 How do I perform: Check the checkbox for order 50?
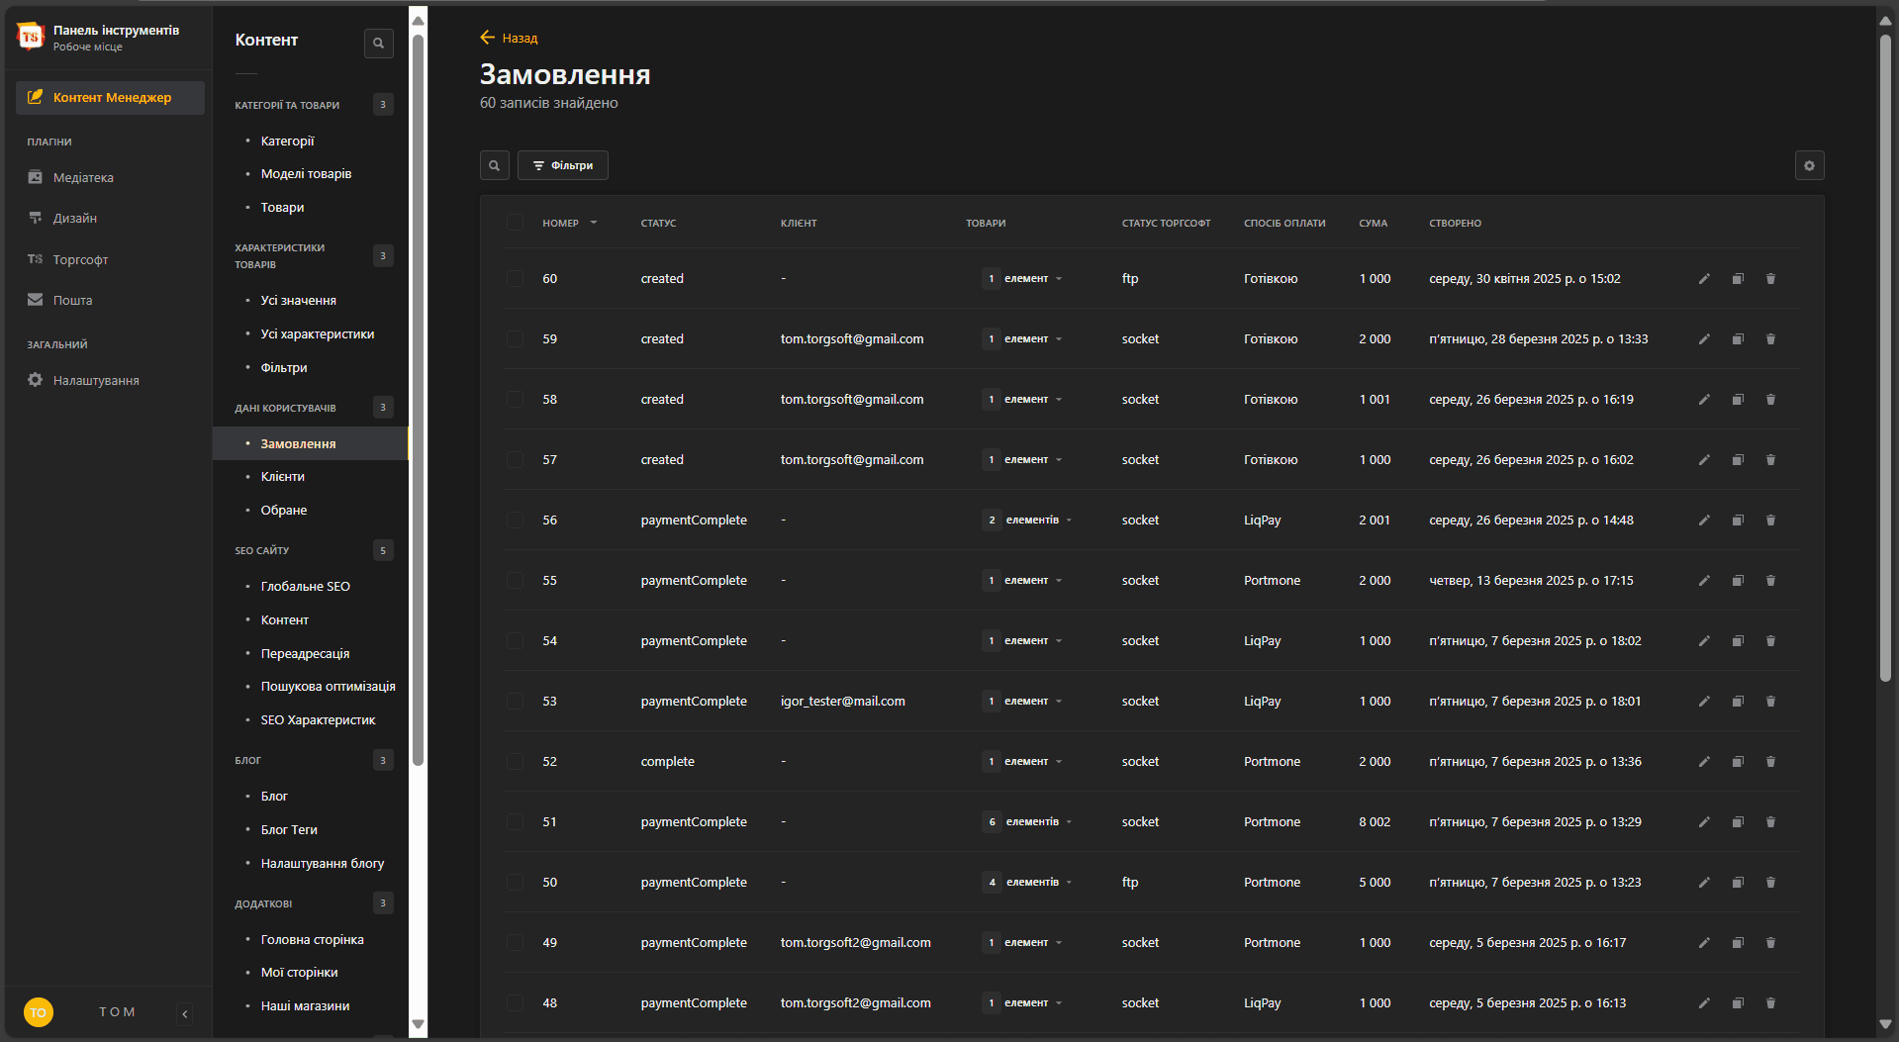pyautogui.click(x=516, y=883)
